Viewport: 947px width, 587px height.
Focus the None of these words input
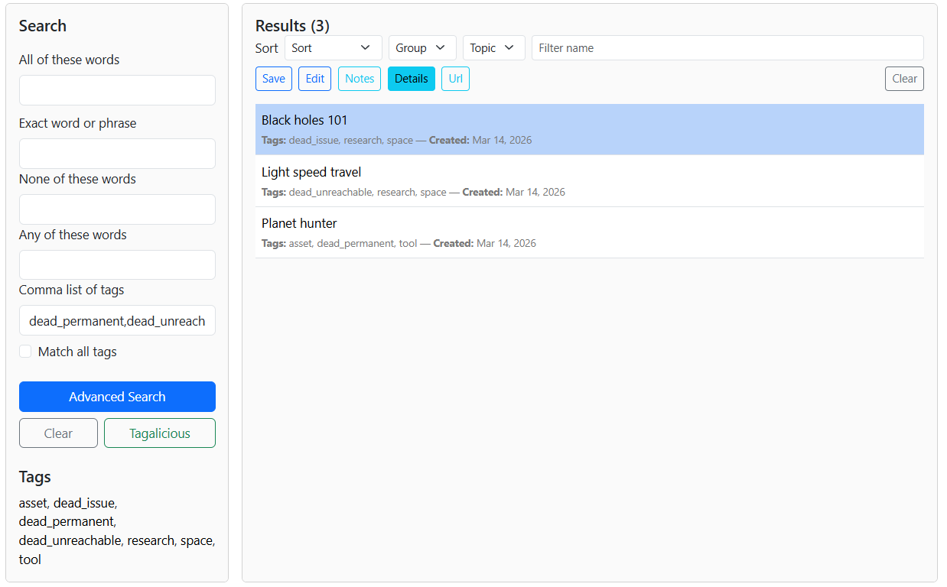pos(117,209)
